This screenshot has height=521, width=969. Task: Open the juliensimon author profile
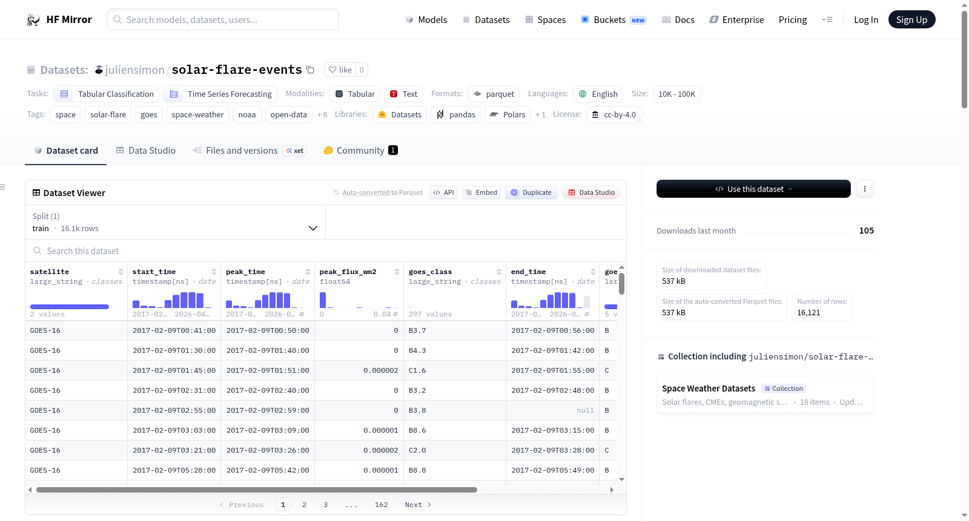point(134,70)
